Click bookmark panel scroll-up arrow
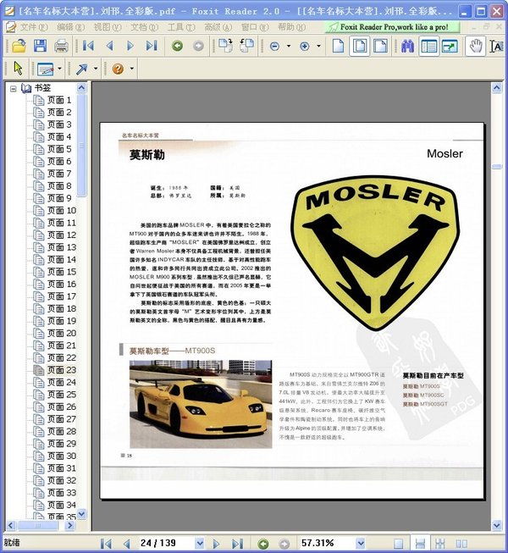The height and width of the screenshot is (553, 508). tap(81, 87)
